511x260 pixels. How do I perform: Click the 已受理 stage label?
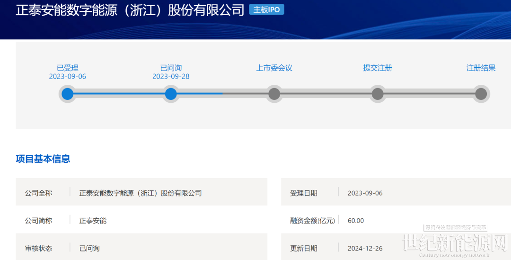click(68, 68)
